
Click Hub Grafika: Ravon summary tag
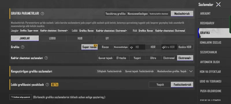(146, 31)
